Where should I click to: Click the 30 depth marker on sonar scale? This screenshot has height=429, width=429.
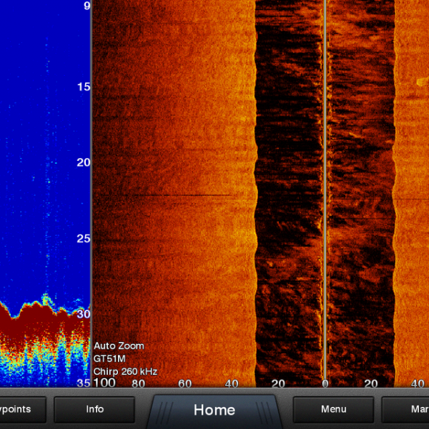click(x=84, y=314)
